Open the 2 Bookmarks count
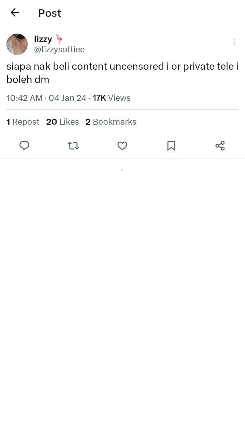The width and height of the screenshot is (245, 421). coord(111,122)
